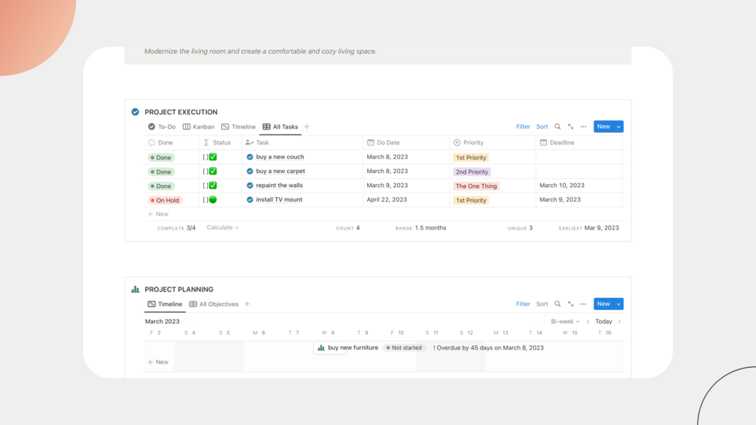Switch to the Kanban tab
Viewport: 756px width, 425px height.
[199, 127]
